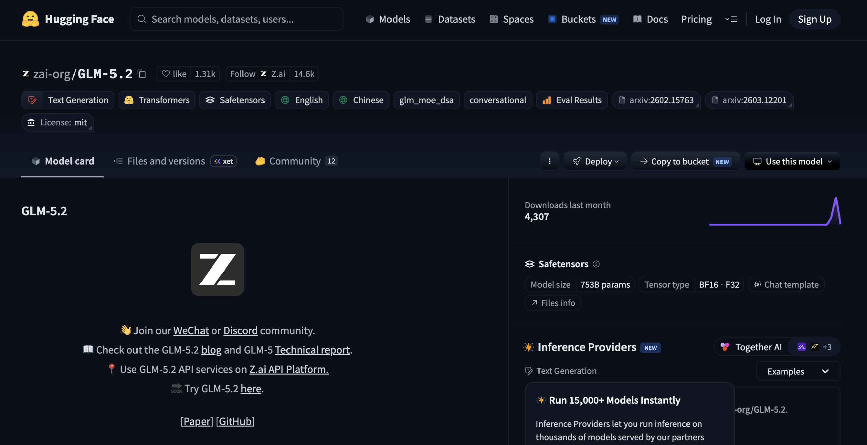Click the three-dot more options button

coord(549,161)
